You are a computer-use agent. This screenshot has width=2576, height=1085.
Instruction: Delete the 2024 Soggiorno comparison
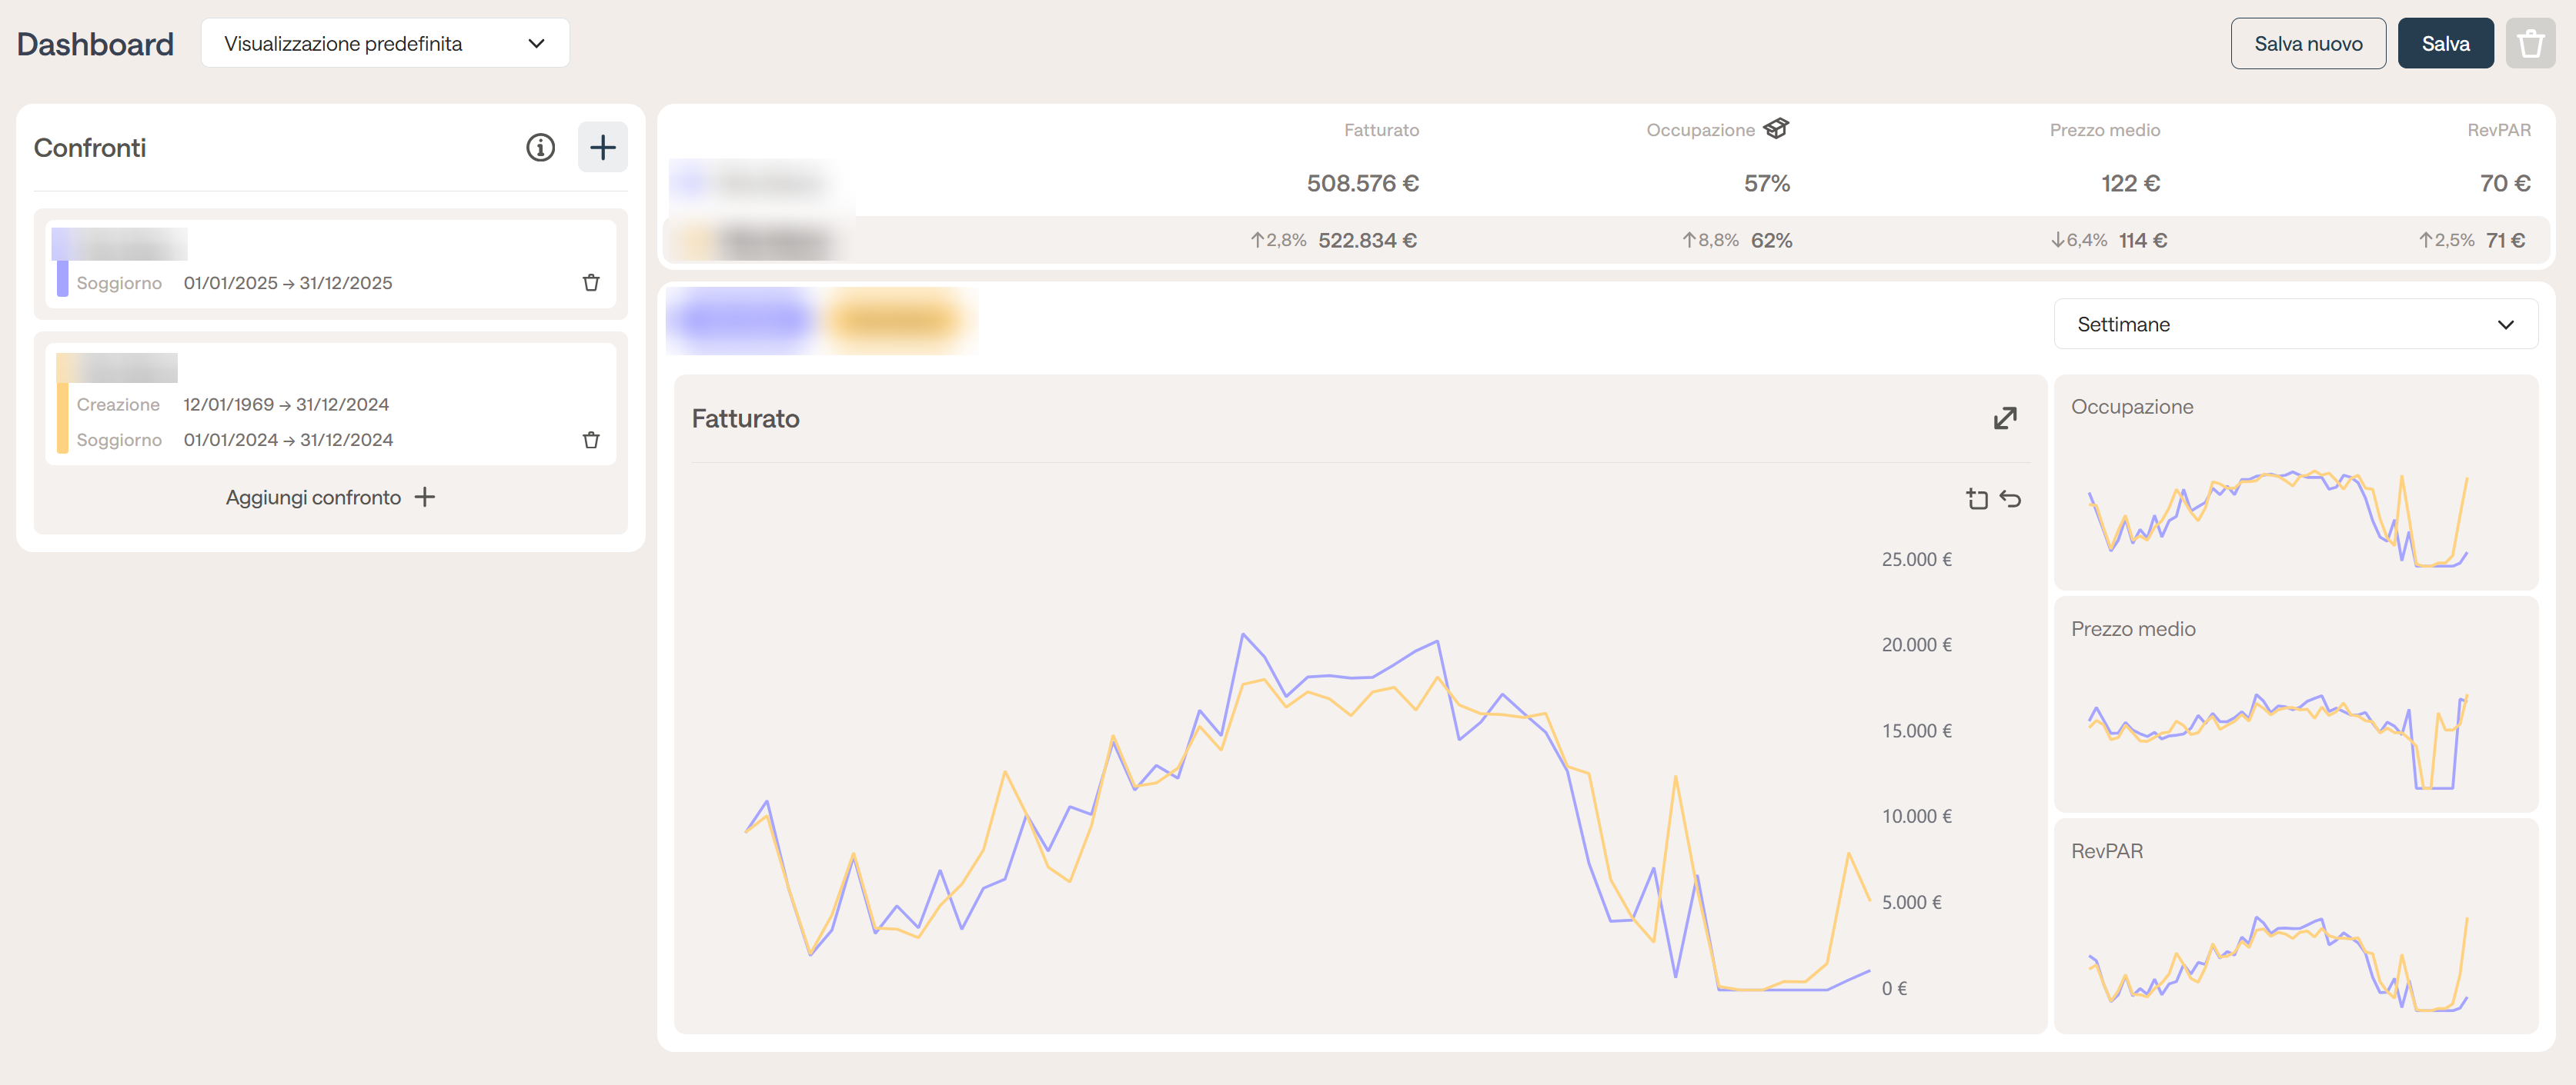[x=591, y=440]
